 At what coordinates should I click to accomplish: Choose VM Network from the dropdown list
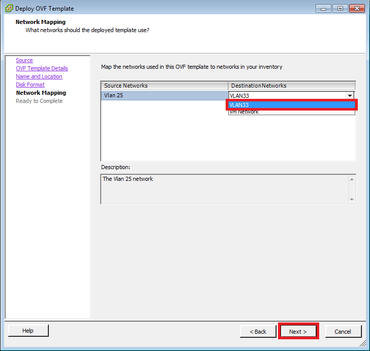click(291, 112)
